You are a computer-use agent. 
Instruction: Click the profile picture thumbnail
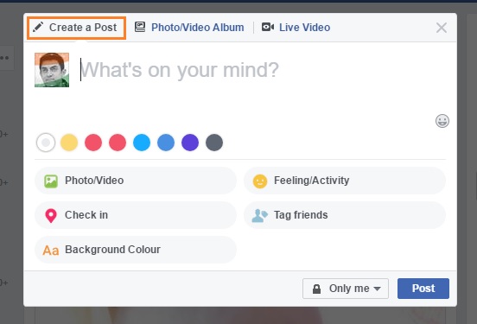pyautogui.click(x=52, y=70)
